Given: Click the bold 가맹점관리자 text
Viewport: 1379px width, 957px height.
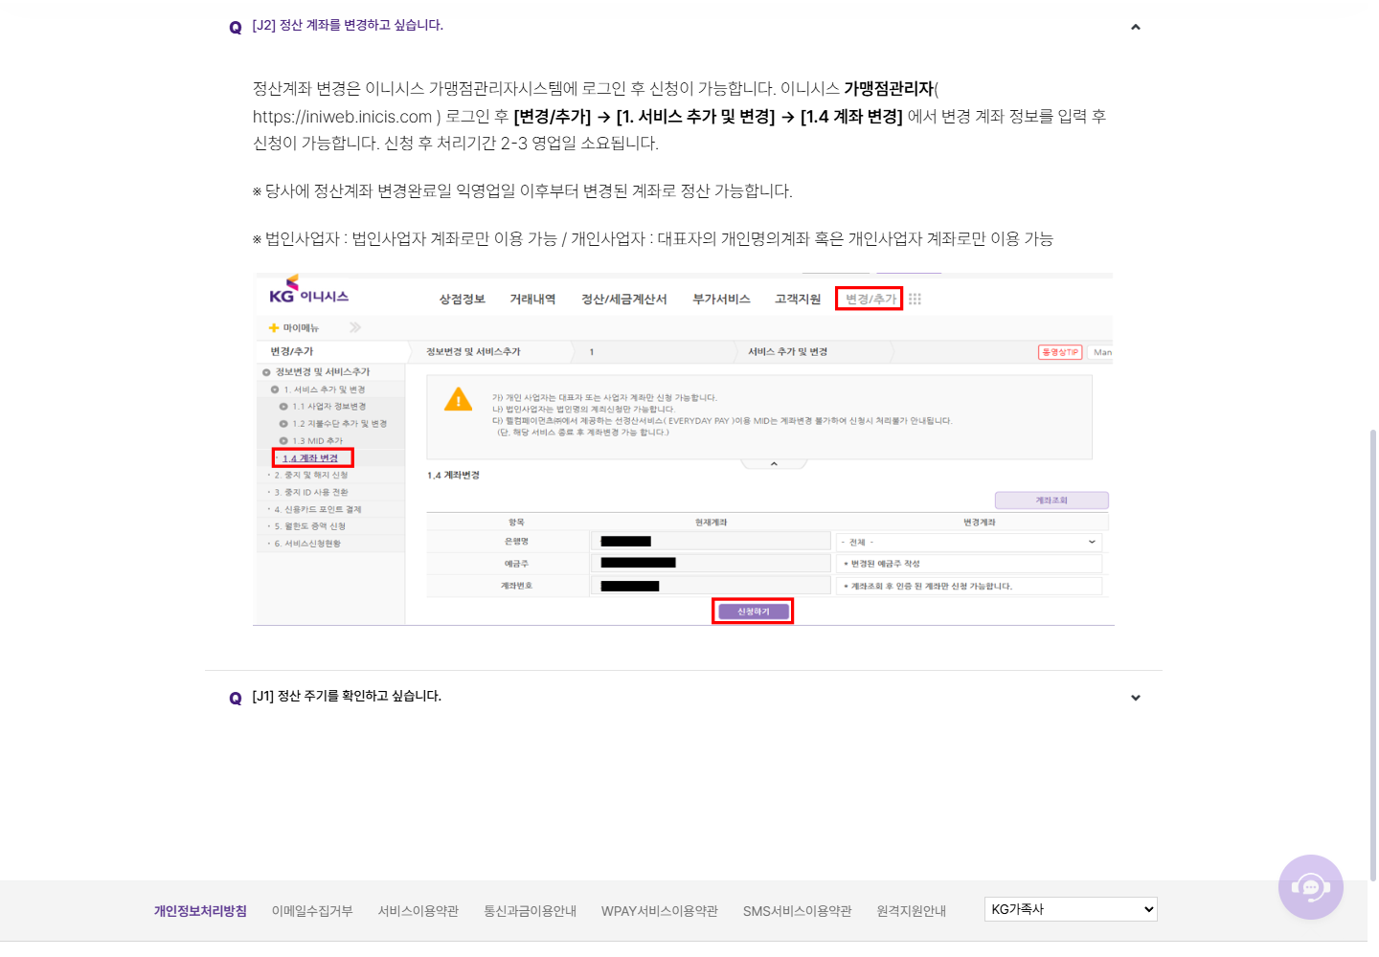Looking at the screenshot, I should point(889,89).
